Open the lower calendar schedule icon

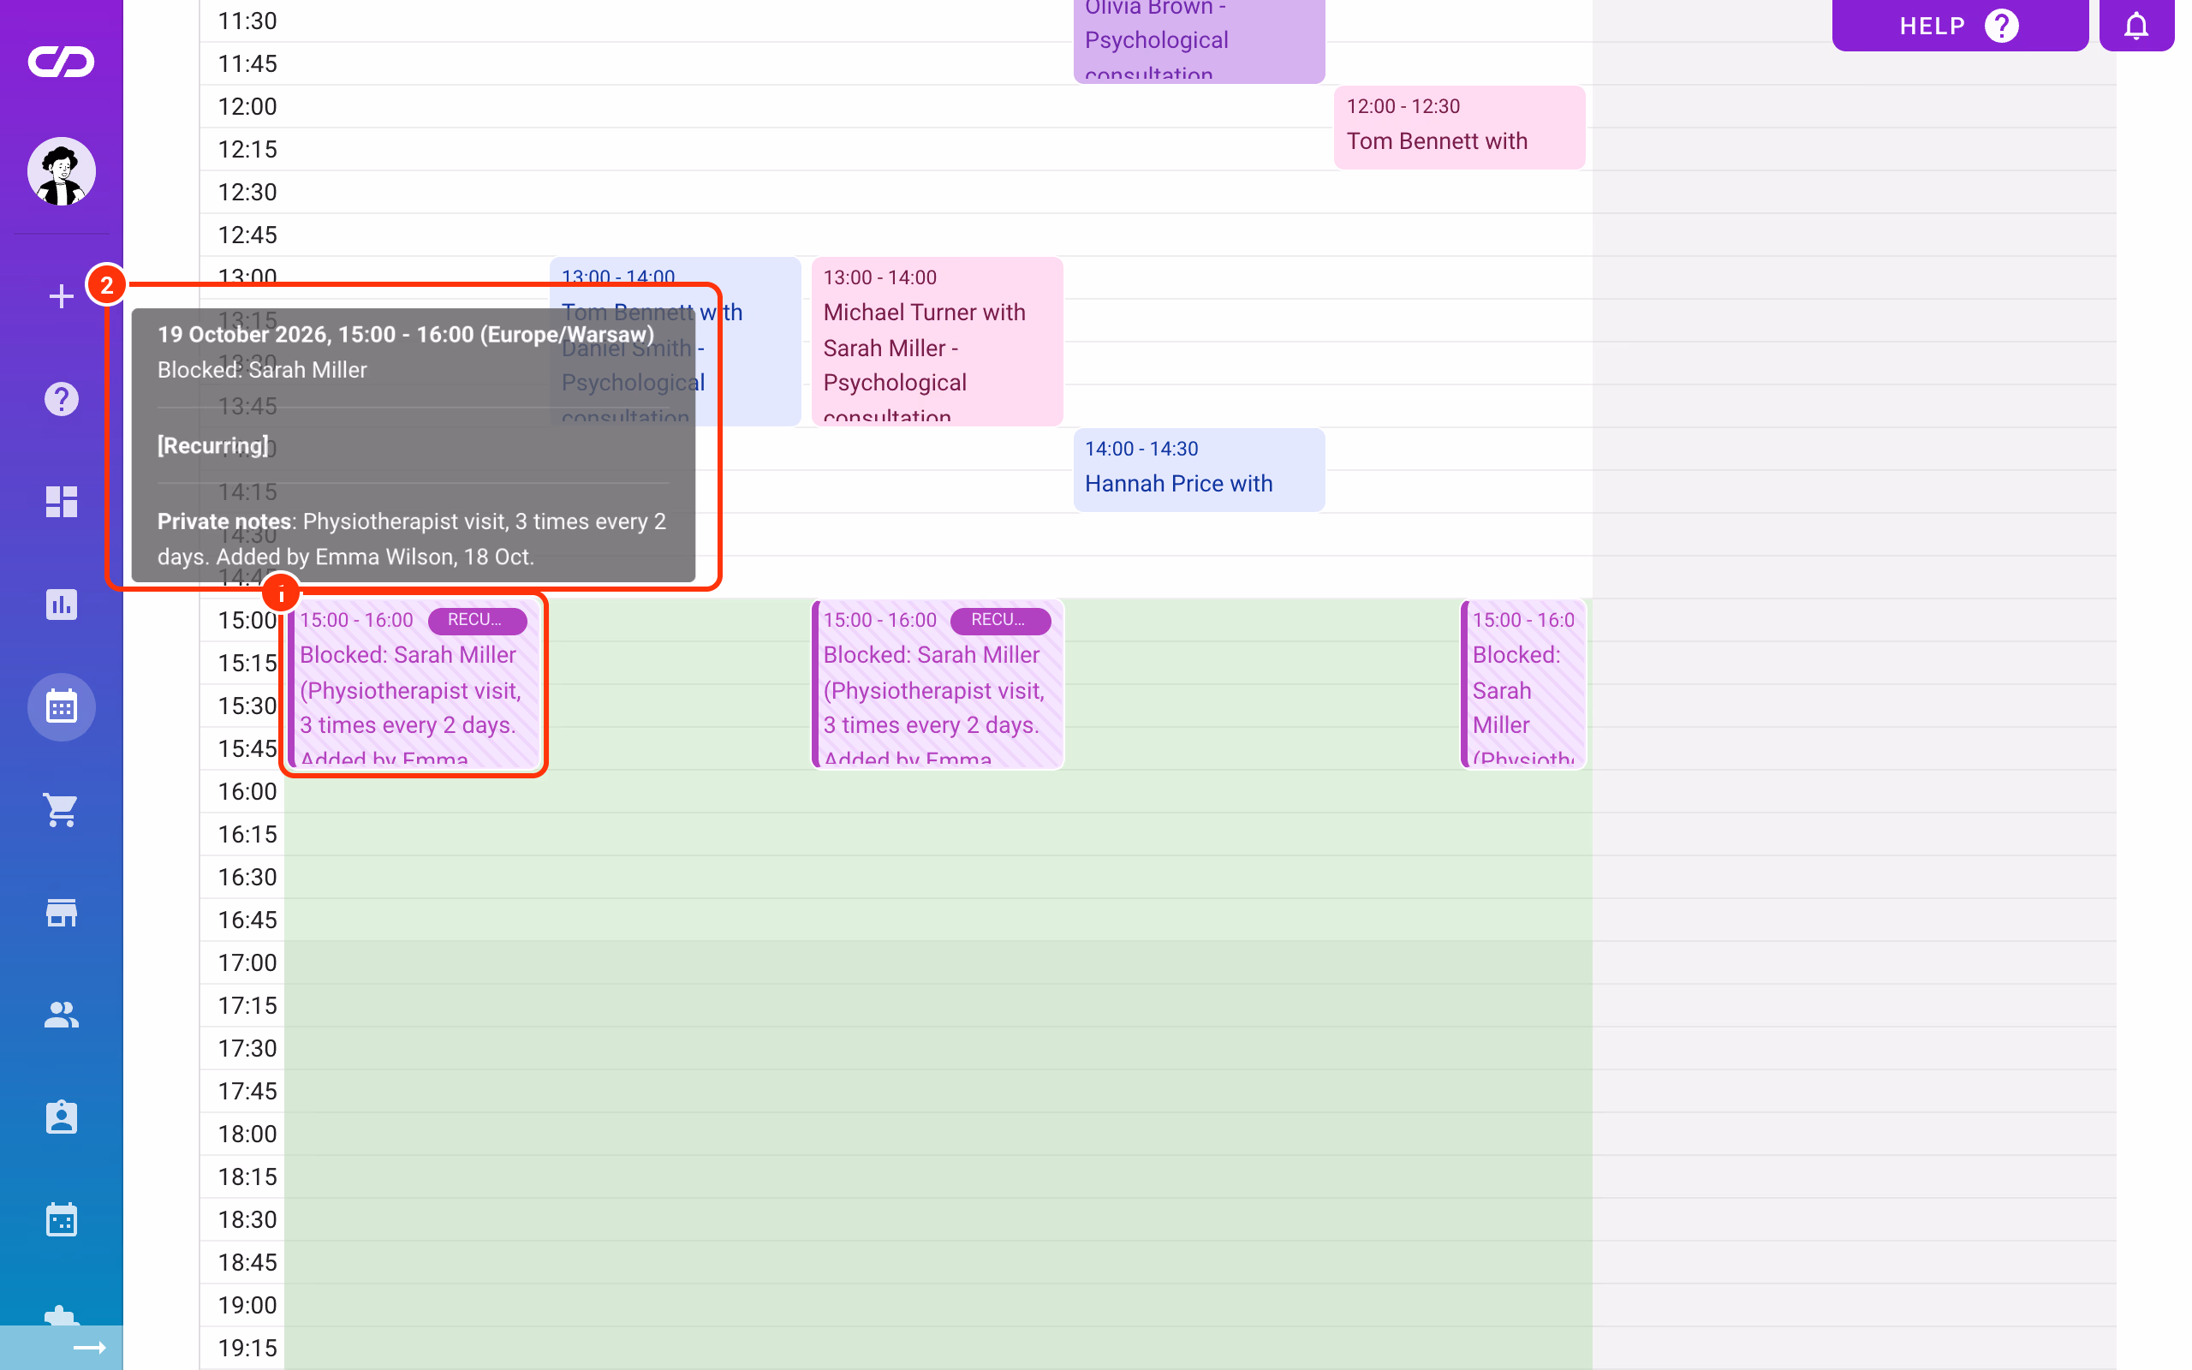[61, 1219]
